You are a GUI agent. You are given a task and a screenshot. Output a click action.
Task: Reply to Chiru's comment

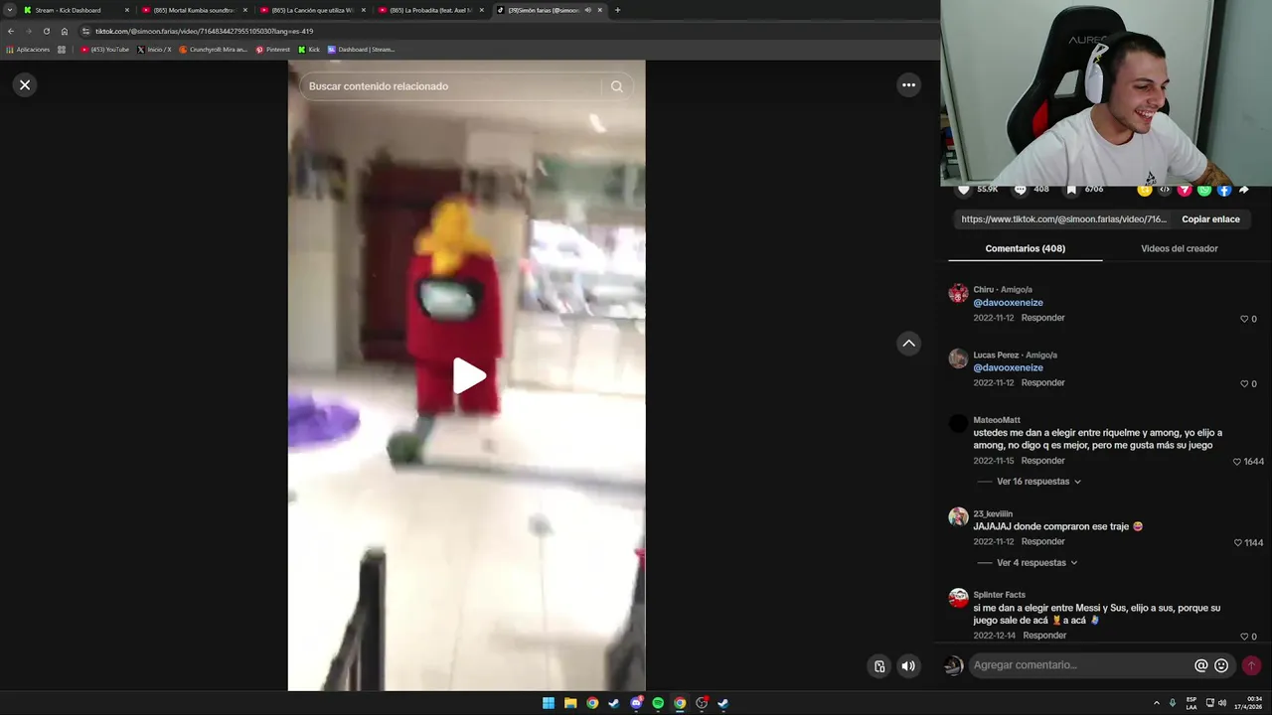click(1042, 318)
